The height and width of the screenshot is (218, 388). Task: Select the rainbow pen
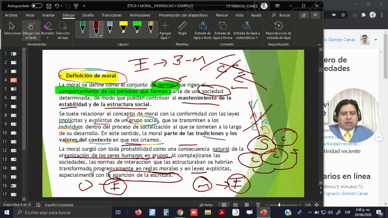click(x=151, y=28)
